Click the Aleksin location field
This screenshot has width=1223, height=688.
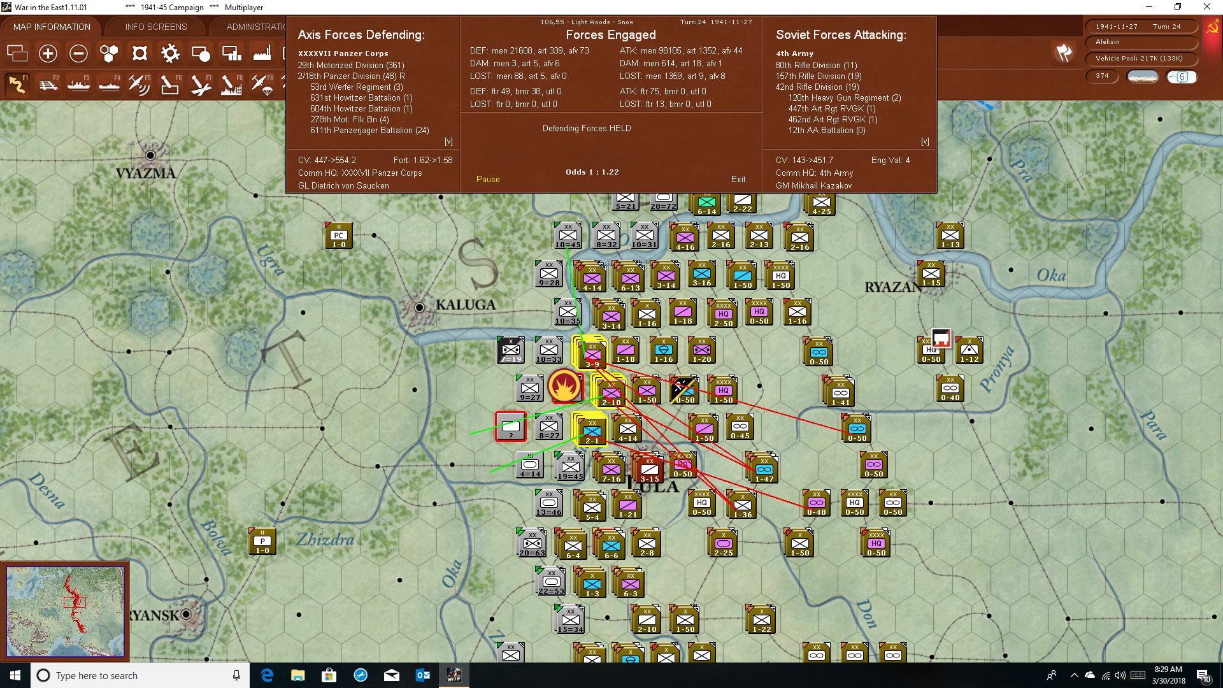coord(1140,42)
